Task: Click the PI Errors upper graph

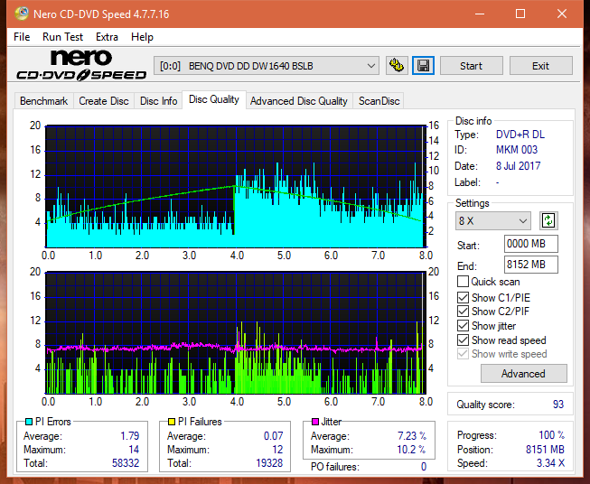Action: [236, 187]
